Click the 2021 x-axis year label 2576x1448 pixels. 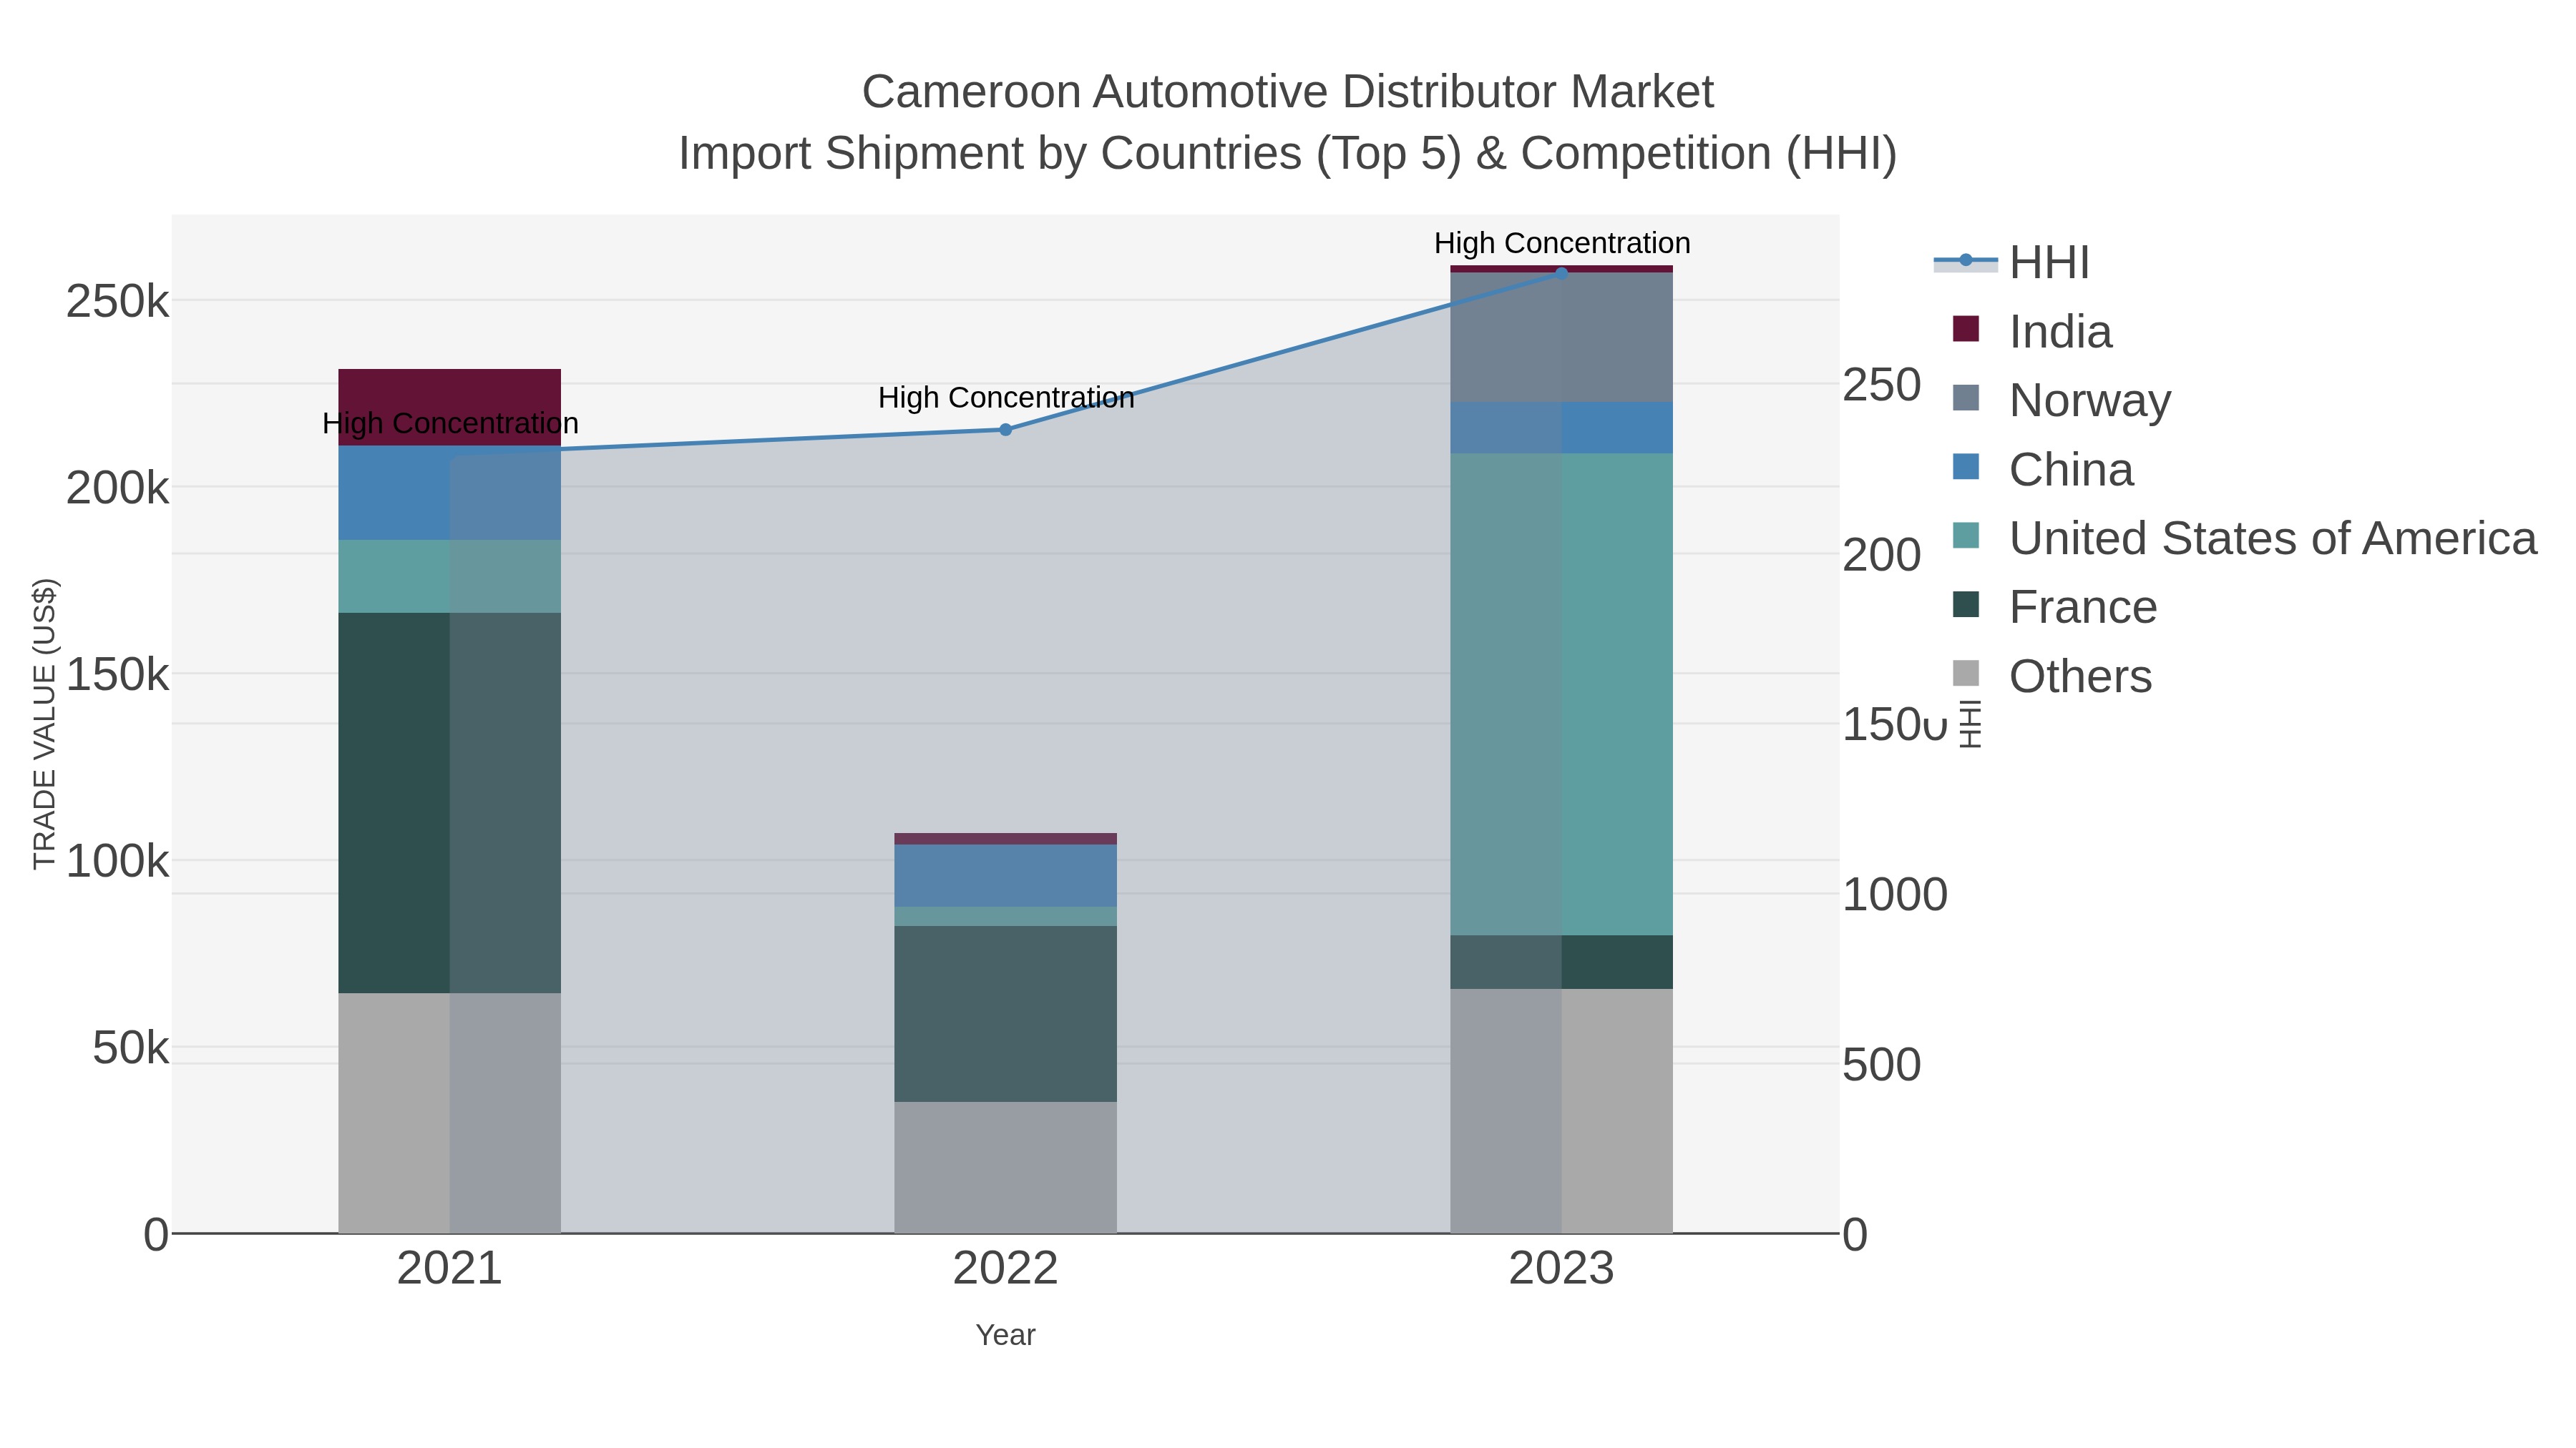[450, 1269]
